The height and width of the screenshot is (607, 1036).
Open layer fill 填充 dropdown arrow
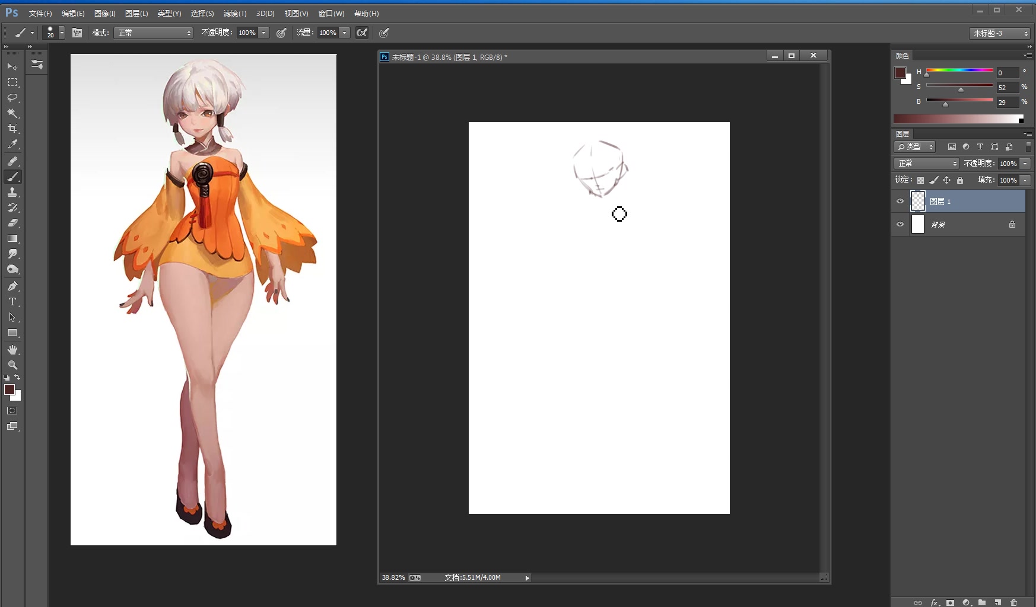tap(1025, 180)
